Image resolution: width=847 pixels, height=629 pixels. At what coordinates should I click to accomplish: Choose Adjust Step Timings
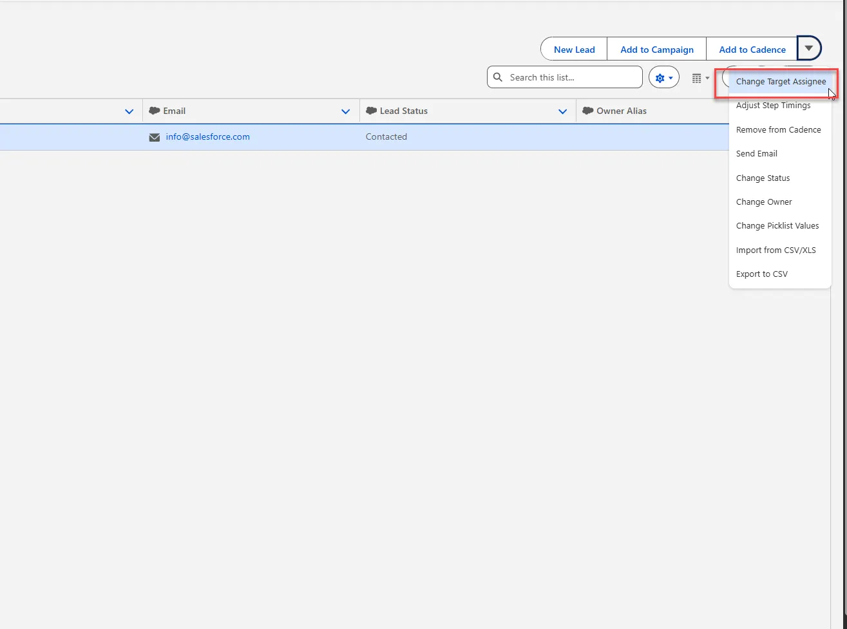click(x=773, y=106)
